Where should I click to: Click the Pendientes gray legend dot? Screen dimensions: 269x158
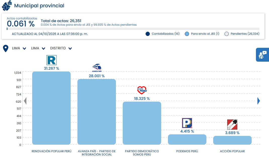(227, 34)
